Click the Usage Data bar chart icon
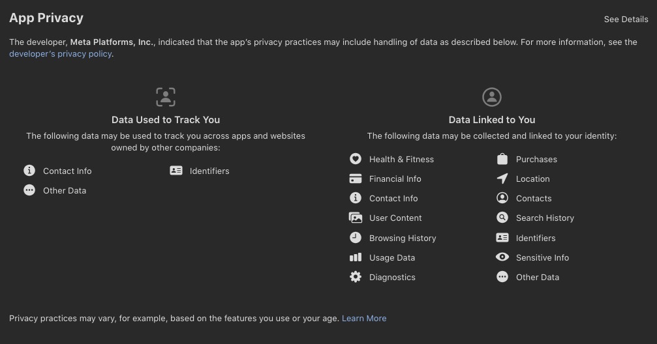The width and height of the screenshot is (657, 344). [356, 257]
